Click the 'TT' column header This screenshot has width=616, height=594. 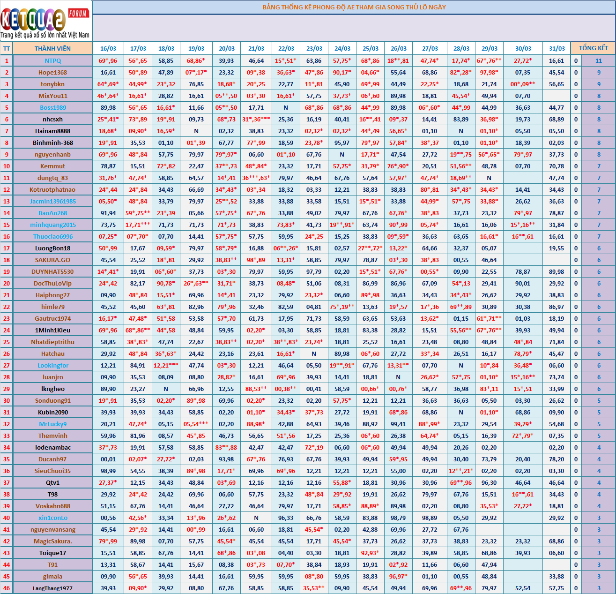[7, 48]
